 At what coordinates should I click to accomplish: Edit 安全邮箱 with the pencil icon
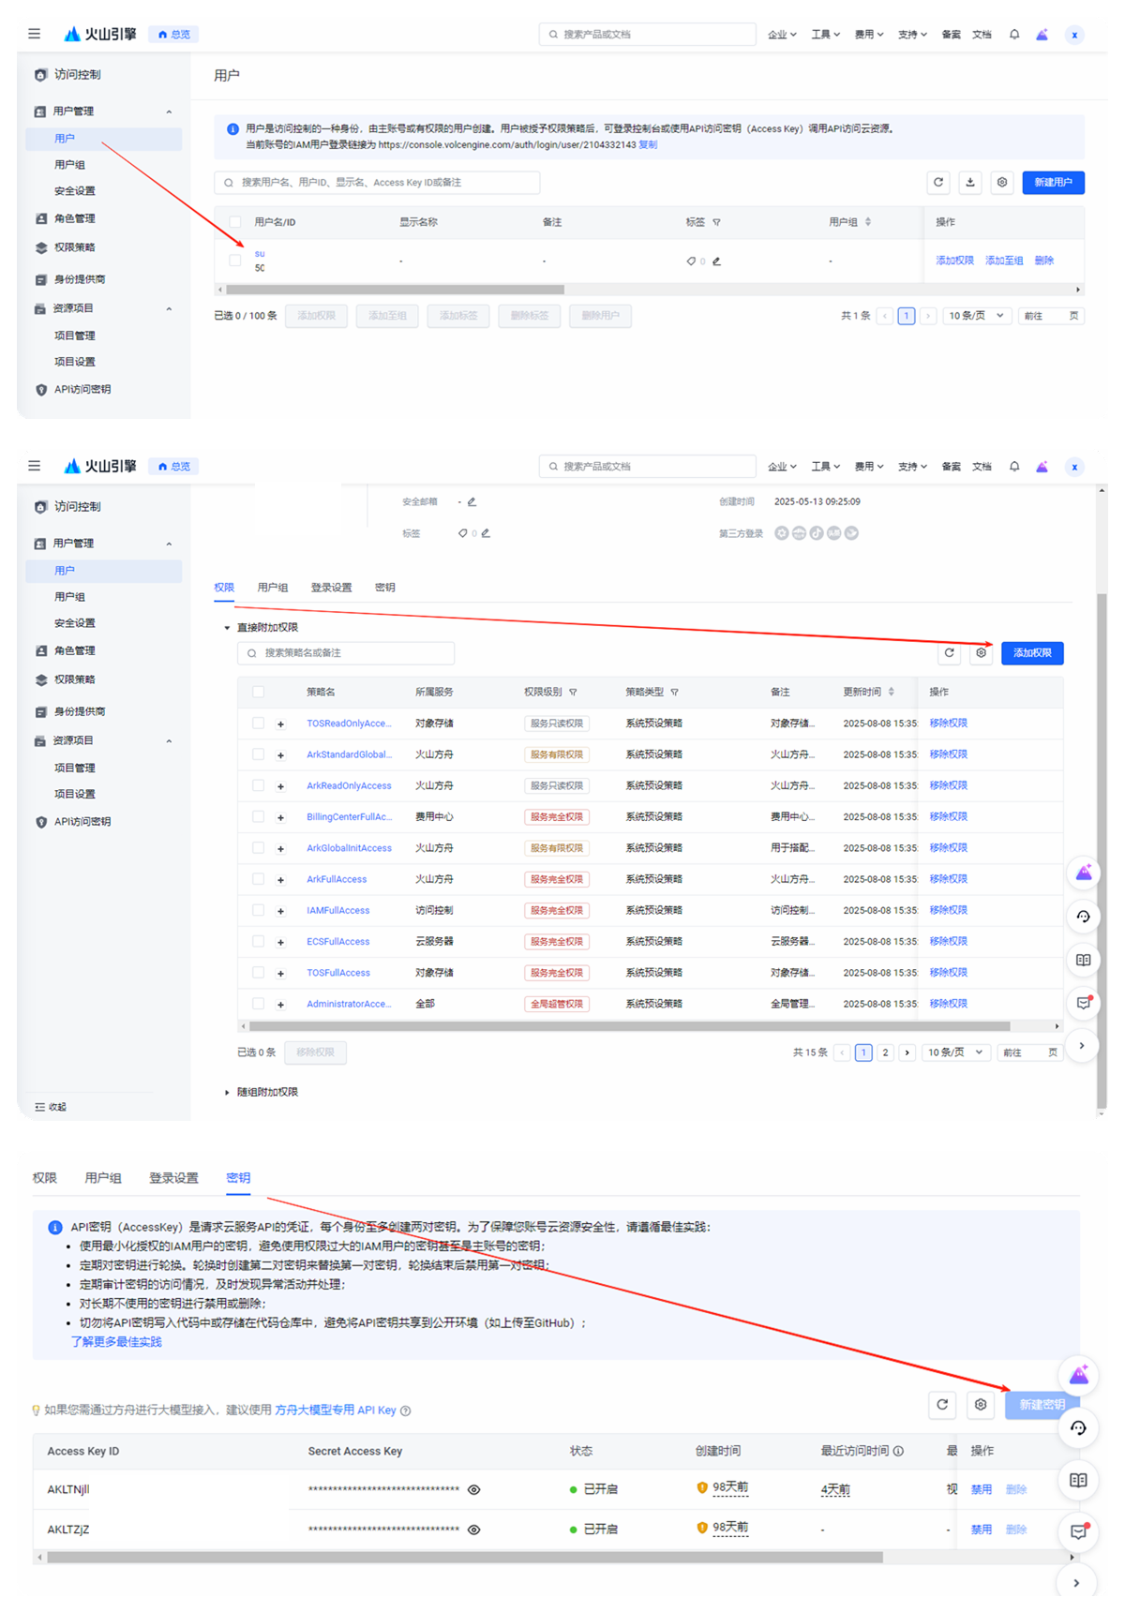(x=472, y=501)
